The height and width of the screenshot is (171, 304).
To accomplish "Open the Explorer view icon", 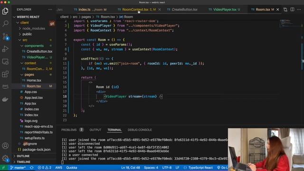I will [x=5, y=11].
